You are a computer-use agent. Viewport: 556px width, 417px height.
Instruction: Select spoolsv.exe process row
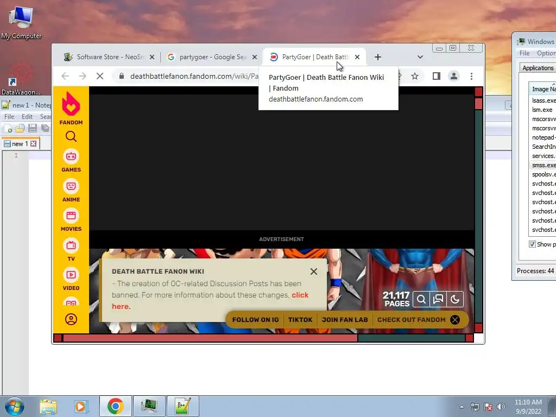(543, 174)
